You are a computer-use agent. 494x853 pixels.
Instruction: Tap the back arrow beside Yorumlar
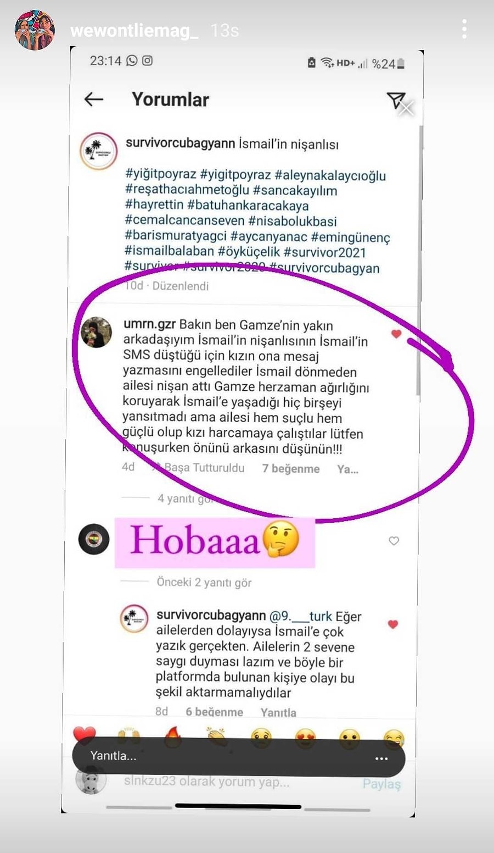click(x=94, y=99)
